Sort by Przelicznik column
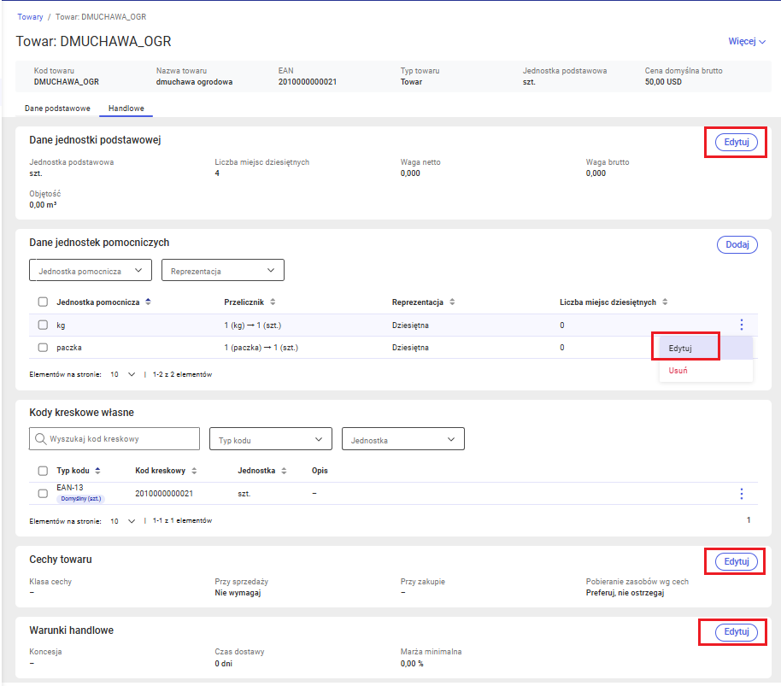The height and width of the screenshot is (686, 781). coord(272,302)
